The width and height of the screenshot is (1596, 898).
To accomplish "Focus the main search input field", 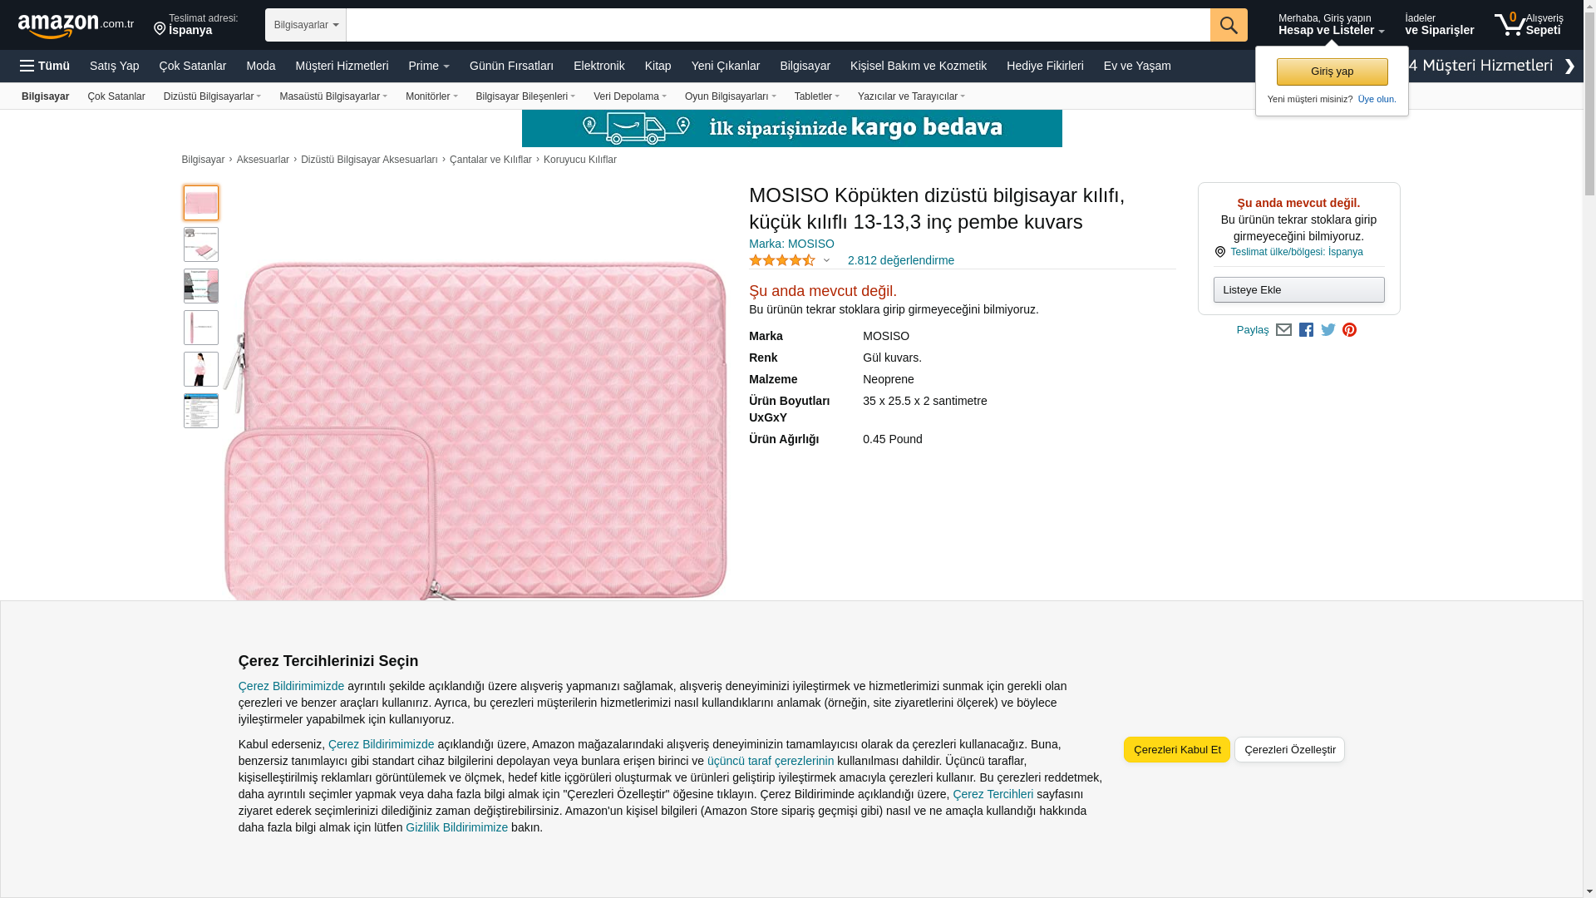I will (x=778, y=25).
